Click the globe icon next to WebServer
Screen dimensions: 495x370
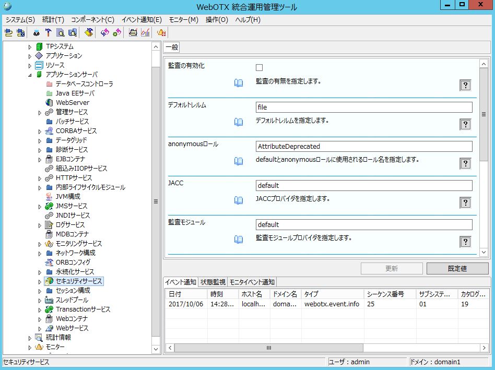coord(50,103)
